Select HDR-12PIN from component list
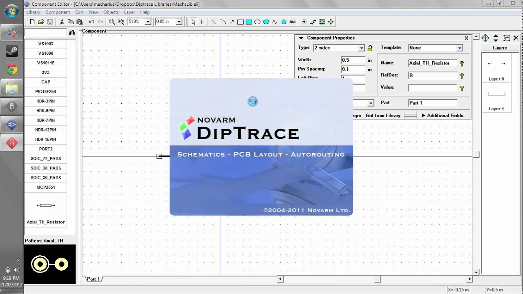The width and height of the screenshot is (523, 294). 45,130
